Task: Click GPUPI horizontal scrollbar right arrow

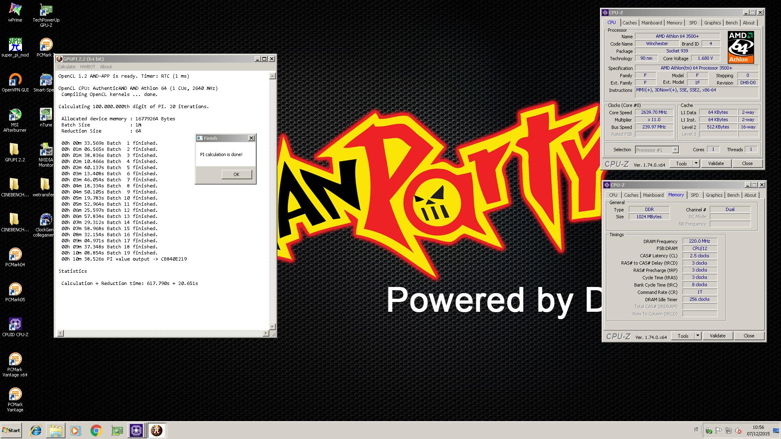Action: [x=266, y=333]
